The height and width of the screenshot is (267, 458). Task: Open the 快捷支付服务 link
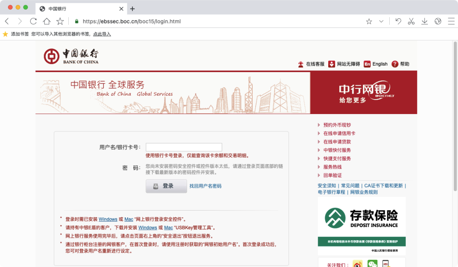(337, 159)
